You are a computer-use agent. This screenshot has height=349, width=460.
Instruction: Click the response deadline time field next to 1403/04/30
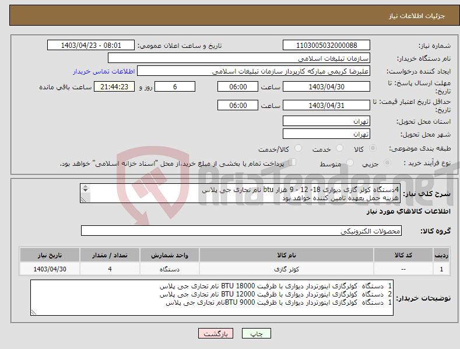click(238, 86)
